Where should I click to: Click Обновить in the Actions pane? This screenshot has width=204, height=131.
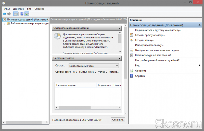tap(141, 71)
